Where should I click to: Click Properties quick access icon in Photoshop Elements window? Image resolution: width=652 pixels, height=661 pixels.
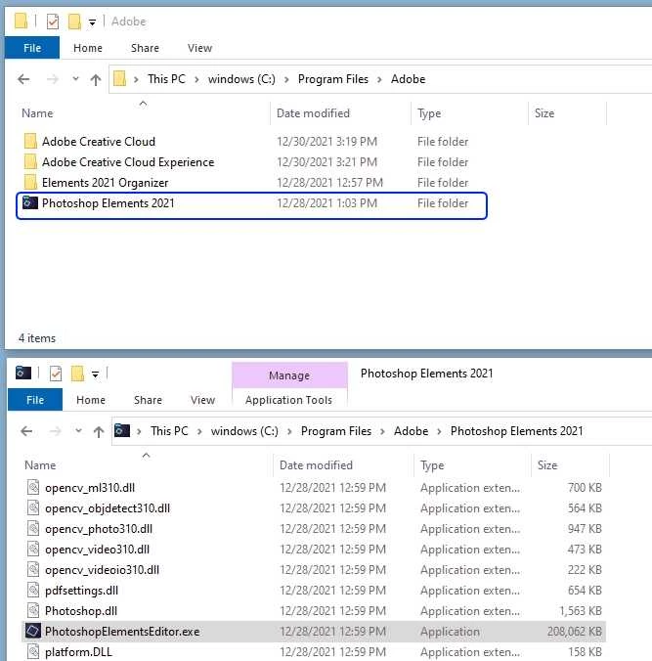point(56,374)
